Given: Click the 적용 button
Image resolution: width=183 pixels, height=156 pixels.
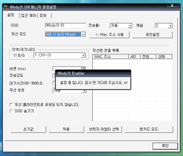Looking at the screenshot, I should tap(66, 129).
